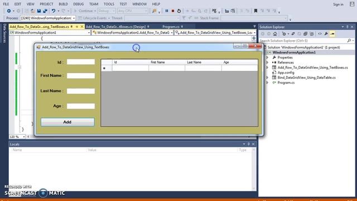Click the Add button in form
Viewport: 357px width, 201px height.
(x=67, y=122)
